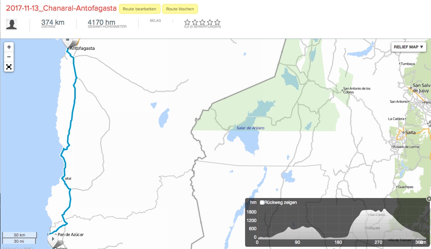Rate the route with five stars
The image size is (431, 249).
pos(217,23)
